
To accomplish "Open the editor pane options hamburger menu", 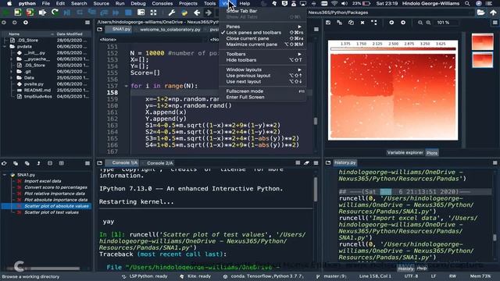I will click(x=316, y=30).
